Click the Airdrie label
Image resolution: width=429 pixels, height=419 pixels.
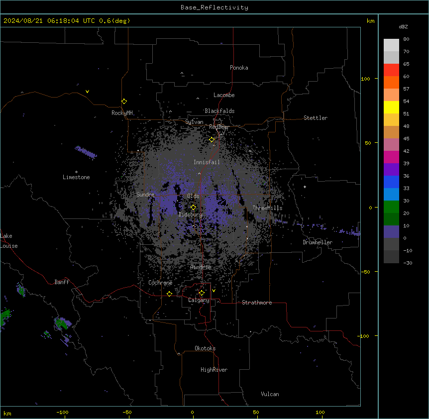(x=201, y=267)
